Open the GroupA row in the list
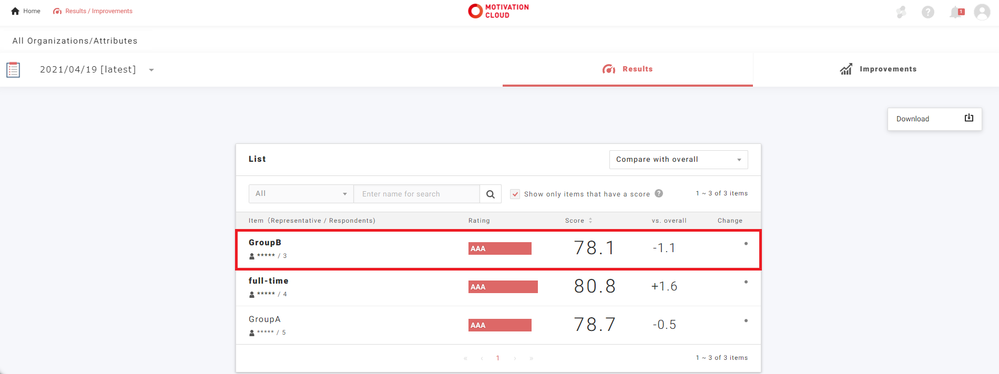 264,319
